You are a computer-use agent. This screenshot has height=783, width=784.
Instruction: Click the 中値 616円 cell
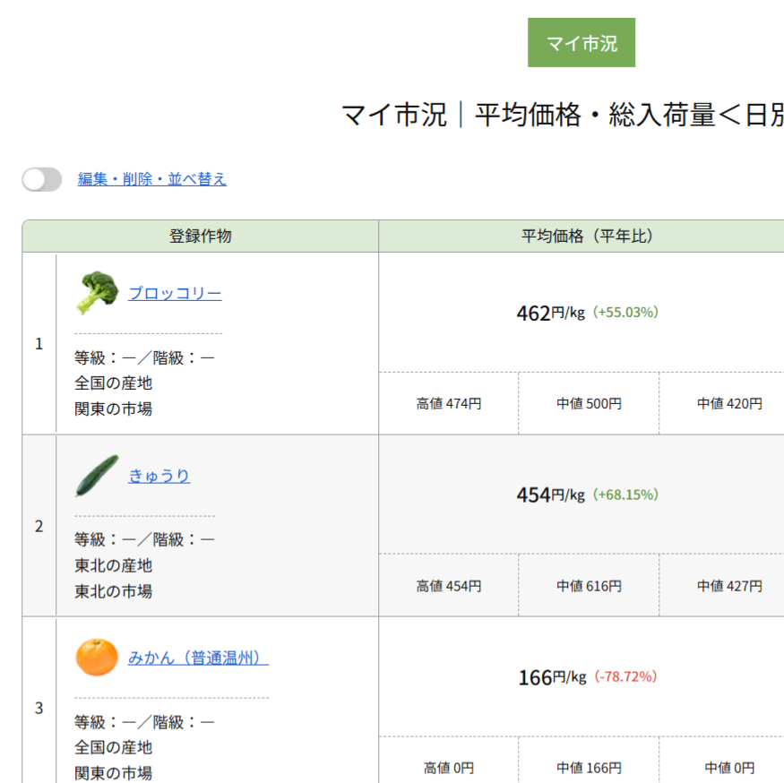(x=589, y=586)
